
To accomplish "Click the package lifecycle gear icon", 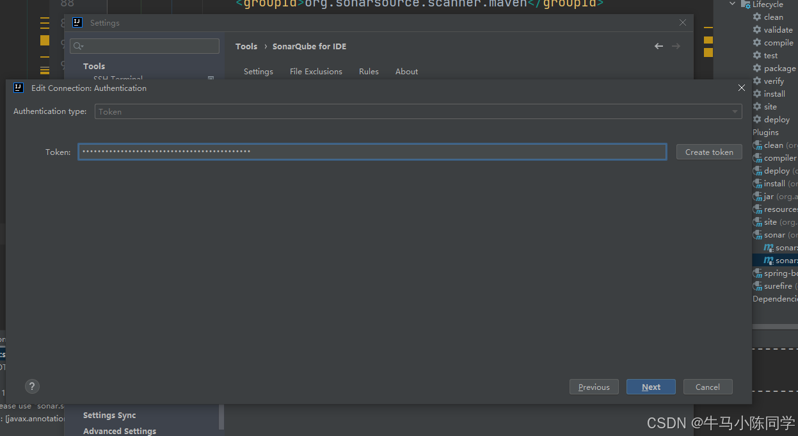I will (x=757, y=69).
